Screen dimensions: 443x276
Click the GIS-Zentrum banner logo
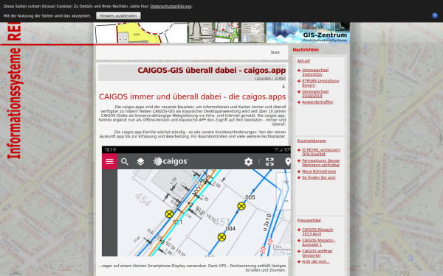308,32
